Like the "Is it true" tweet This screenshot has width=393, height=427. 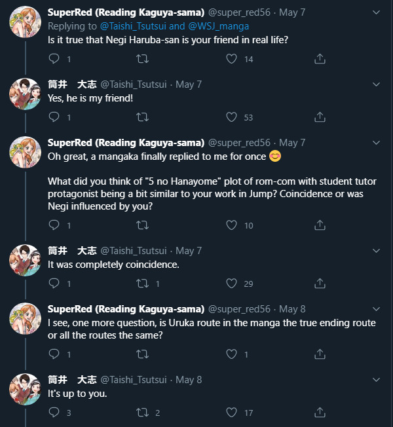click(x=231, y=59)
